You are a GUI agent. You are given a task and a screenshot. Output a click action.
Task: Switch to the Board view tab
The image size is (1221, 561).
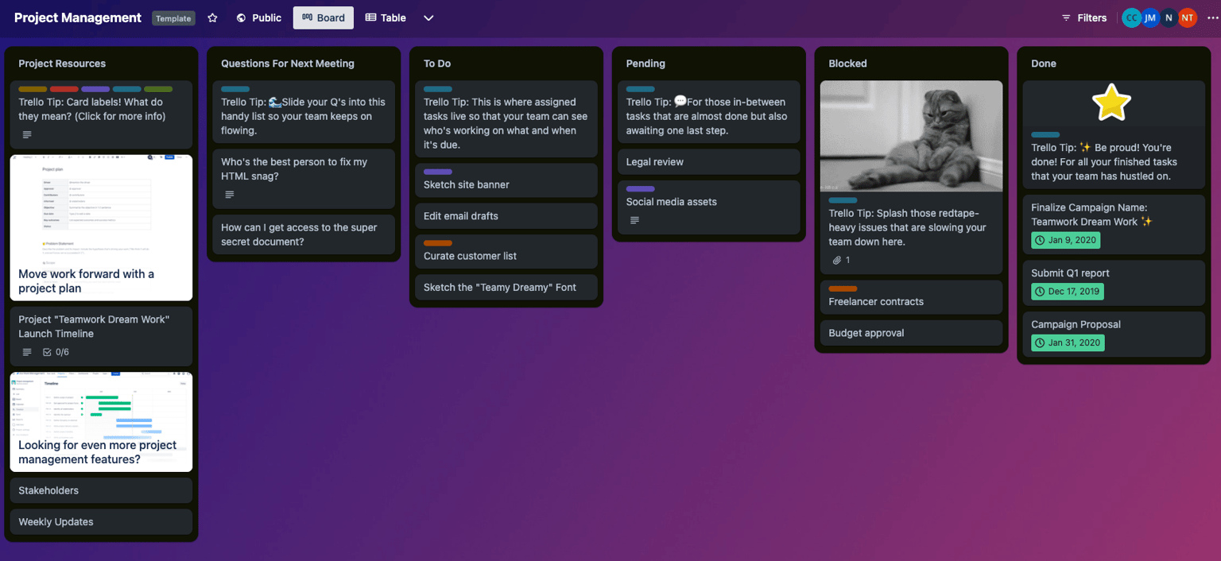point(323,17)
